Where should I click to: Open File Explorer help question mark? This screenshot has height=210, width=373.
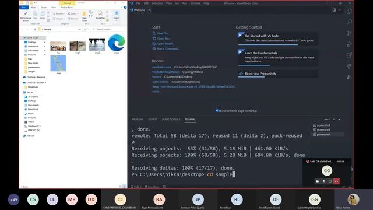click(125, 8)
